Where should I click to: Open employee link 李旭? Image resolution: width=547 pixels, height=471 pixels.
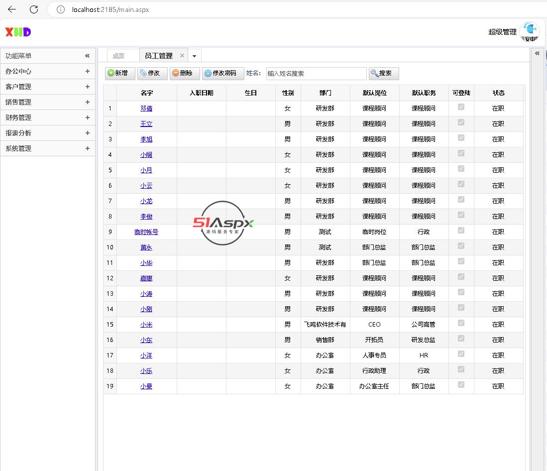coord(146,139)
